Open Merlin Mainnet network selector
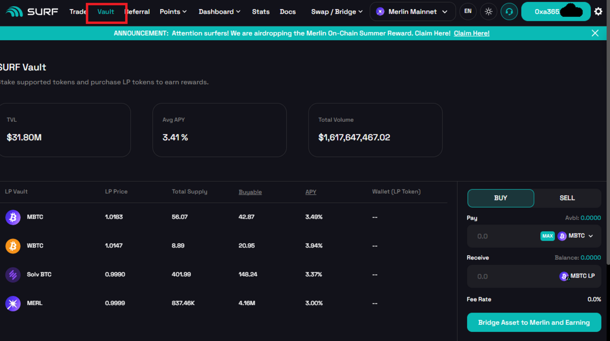 [x=413, y=12]
